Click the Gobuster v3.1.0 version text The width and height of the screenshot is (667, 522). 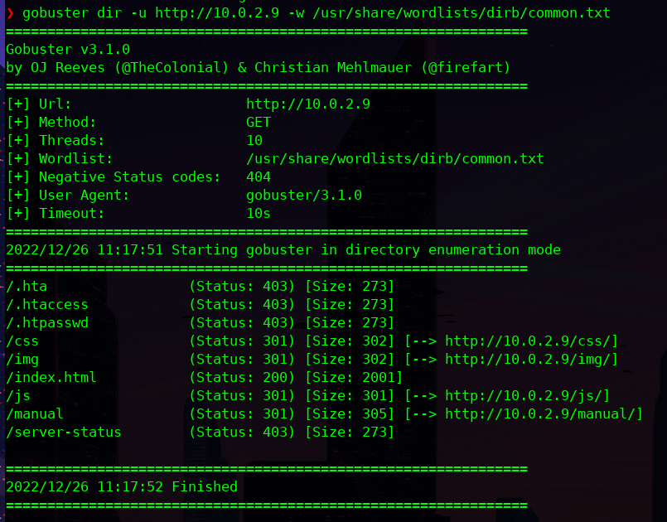point(68,50)
